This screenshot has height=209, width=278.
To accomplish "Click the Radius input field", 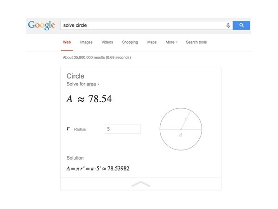I will (x=122, y=129).
